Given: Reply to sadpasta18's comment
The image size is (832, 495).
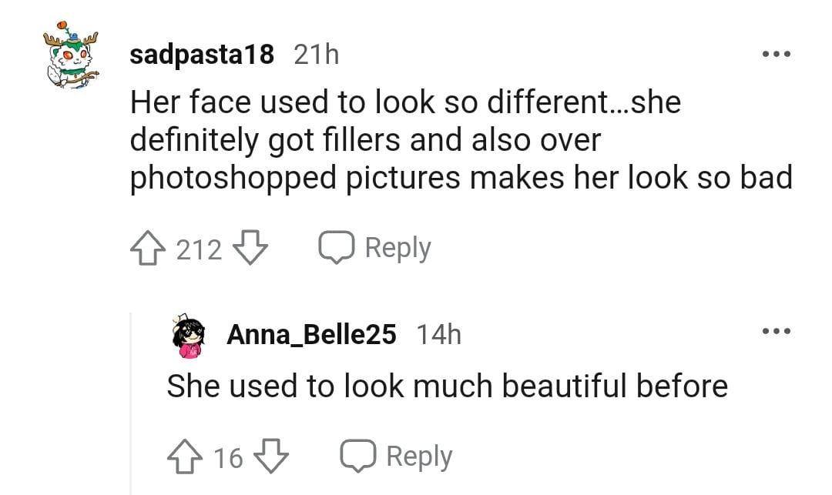Looking at the screenshot, I should [376, 248].
